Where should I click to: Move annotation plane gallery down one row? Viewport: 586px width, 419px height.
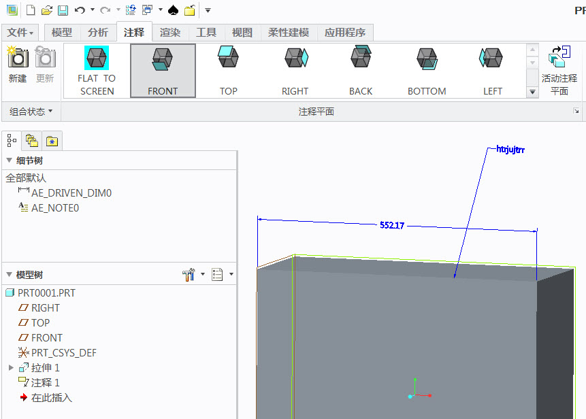pos(532,63)
